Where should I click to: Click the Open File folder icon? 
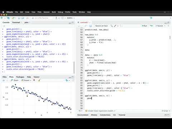[13, 18]
